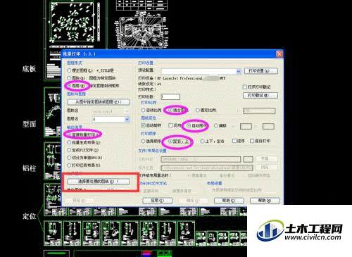
Task: Click the X offset input box
Action: 246,127
